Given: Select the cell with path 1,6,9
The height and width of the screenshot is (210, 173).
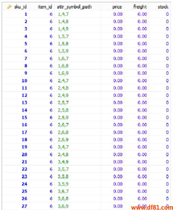Looking at the screenshot, I should point(63,73).
